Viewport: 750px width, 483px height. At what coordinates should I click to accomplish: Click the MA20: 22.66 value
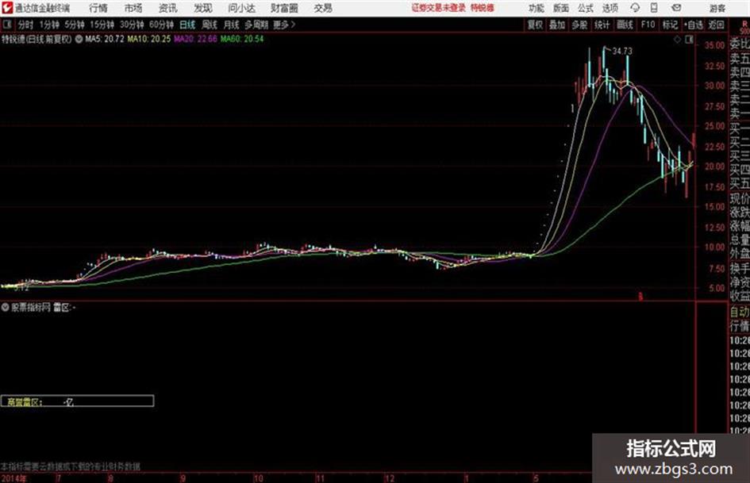[195, 39]
